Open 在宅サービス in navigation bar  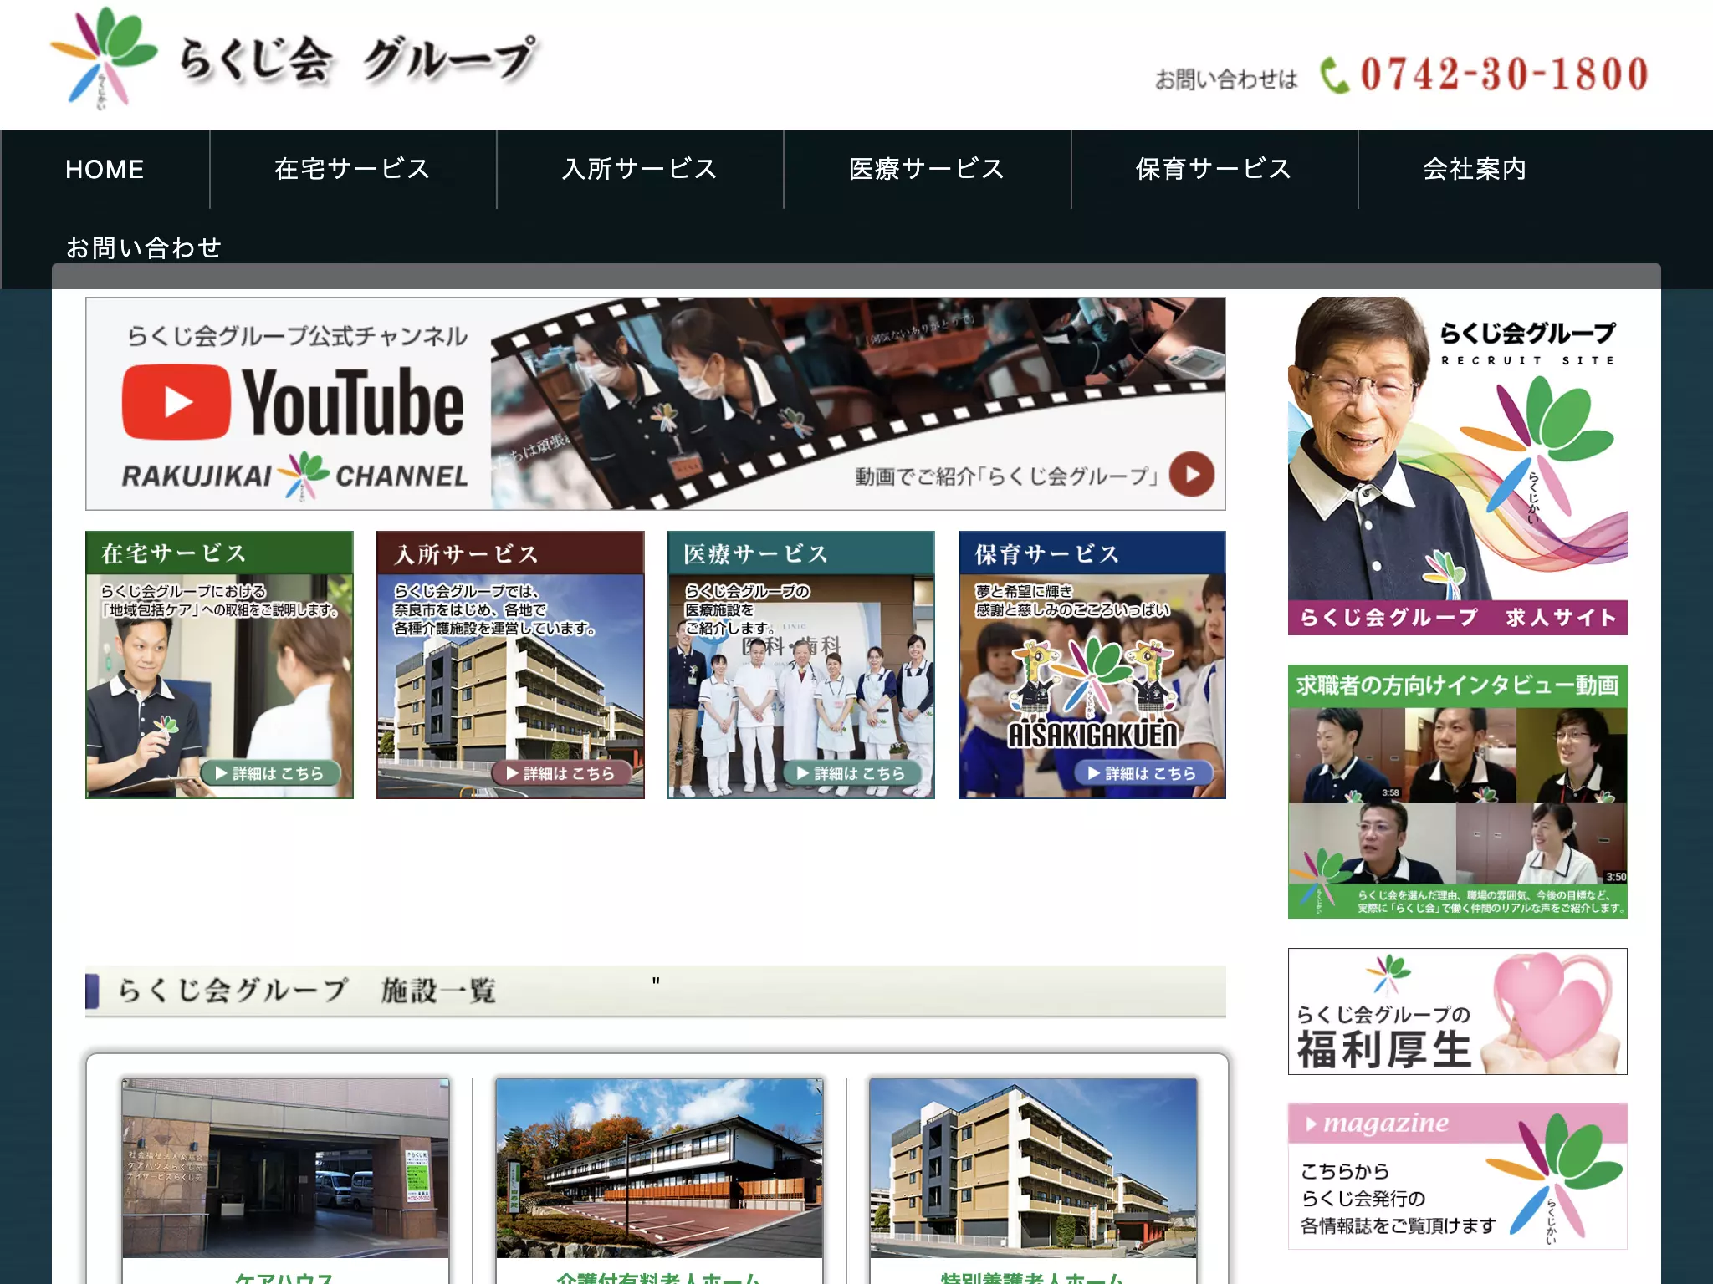pos(352,169)
